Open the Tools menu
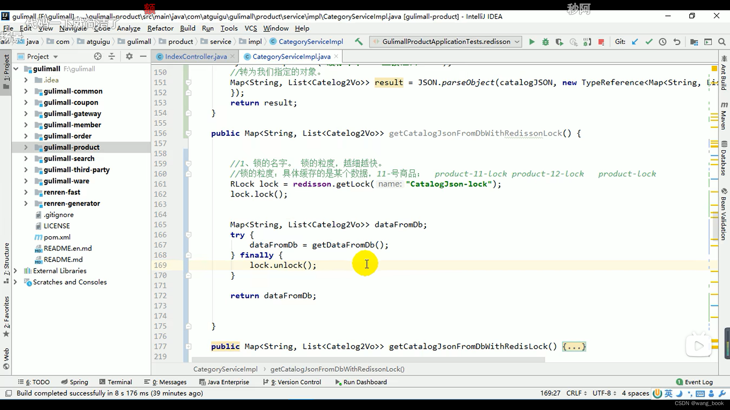This screenshot has width=730, height=410. click(x=229, y=28)
